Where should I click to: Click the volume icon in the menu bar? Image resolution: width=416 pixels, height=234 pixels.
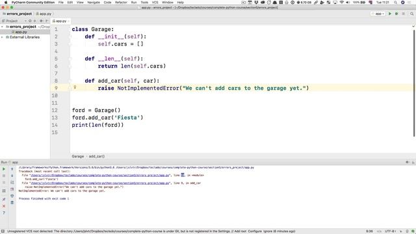pyautogui.click(x=348, y=3)
